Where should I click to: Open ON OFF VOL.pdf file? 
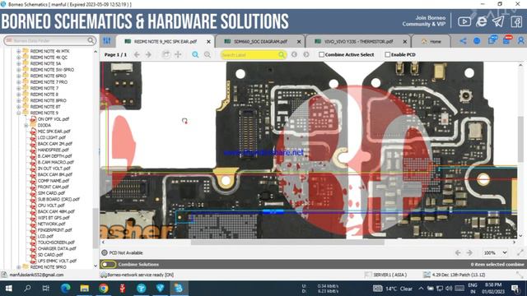pos(53,119)
